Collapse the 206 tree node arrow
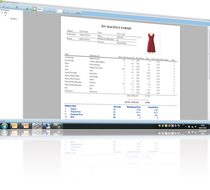 point(2,13)
